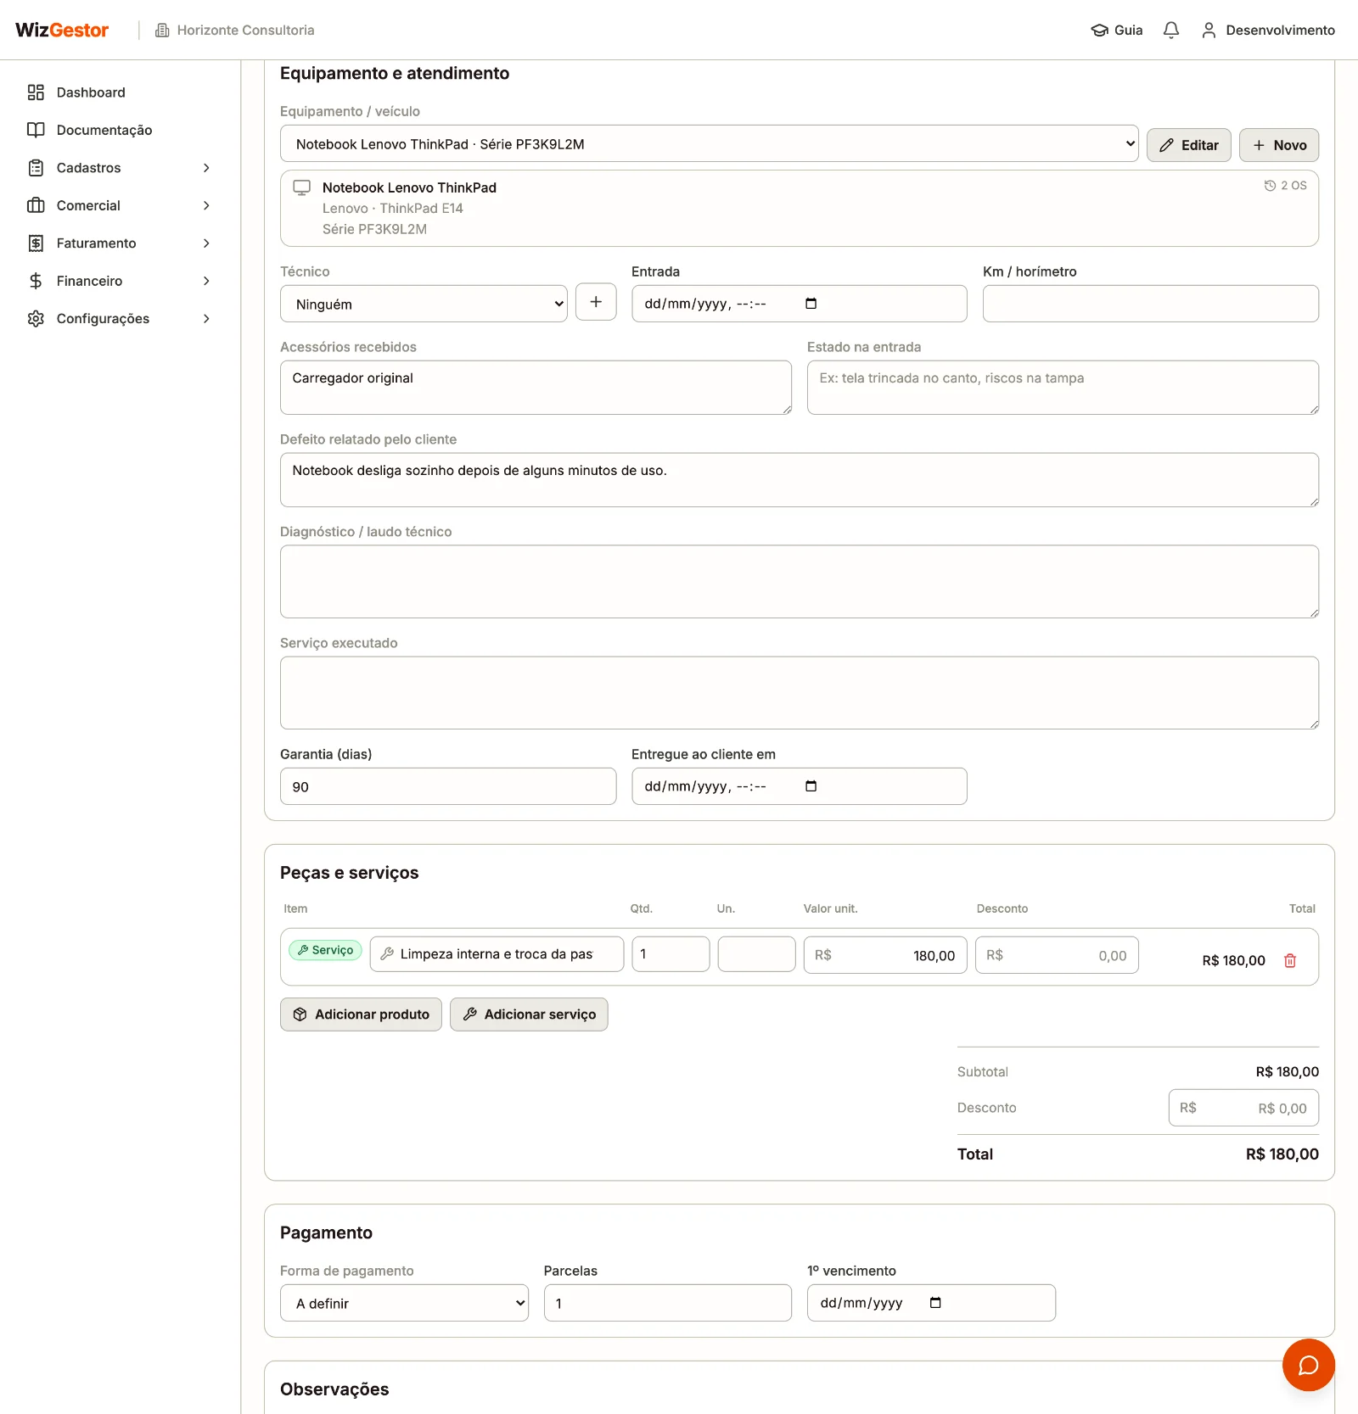Click the Configurações gear icon
The height and width of the screenshot is (1414, 1358).
pyautogui.click(x=36, y=319)
